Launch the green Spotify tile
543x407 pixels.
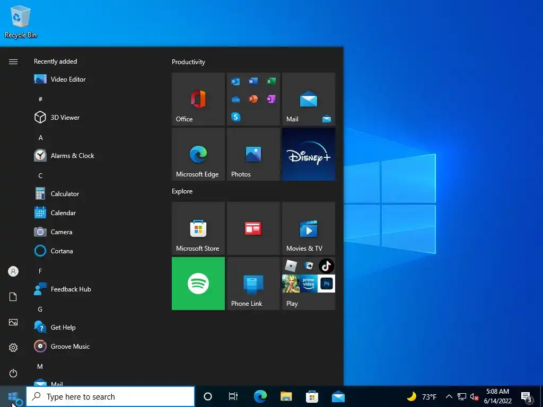coord(198,284)
